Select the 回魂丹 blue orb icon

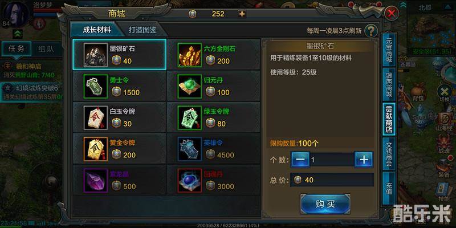[190, 181]
